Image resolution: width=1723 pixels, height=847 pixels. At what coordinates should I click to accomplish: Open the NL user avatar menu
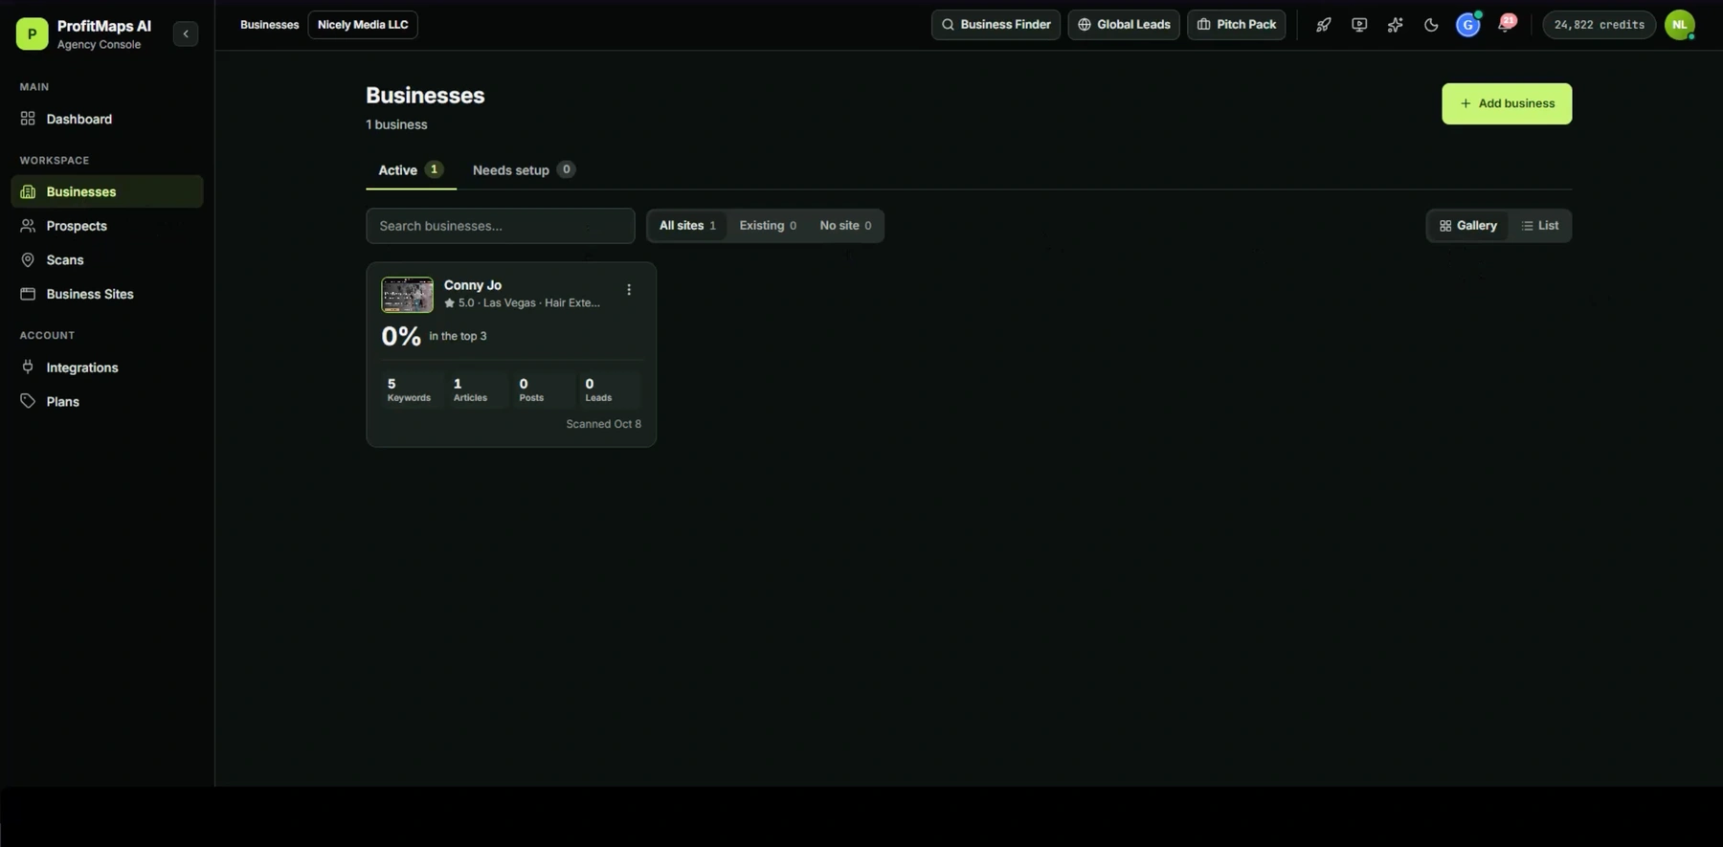pyautogui.click(x=1680, y=25)
